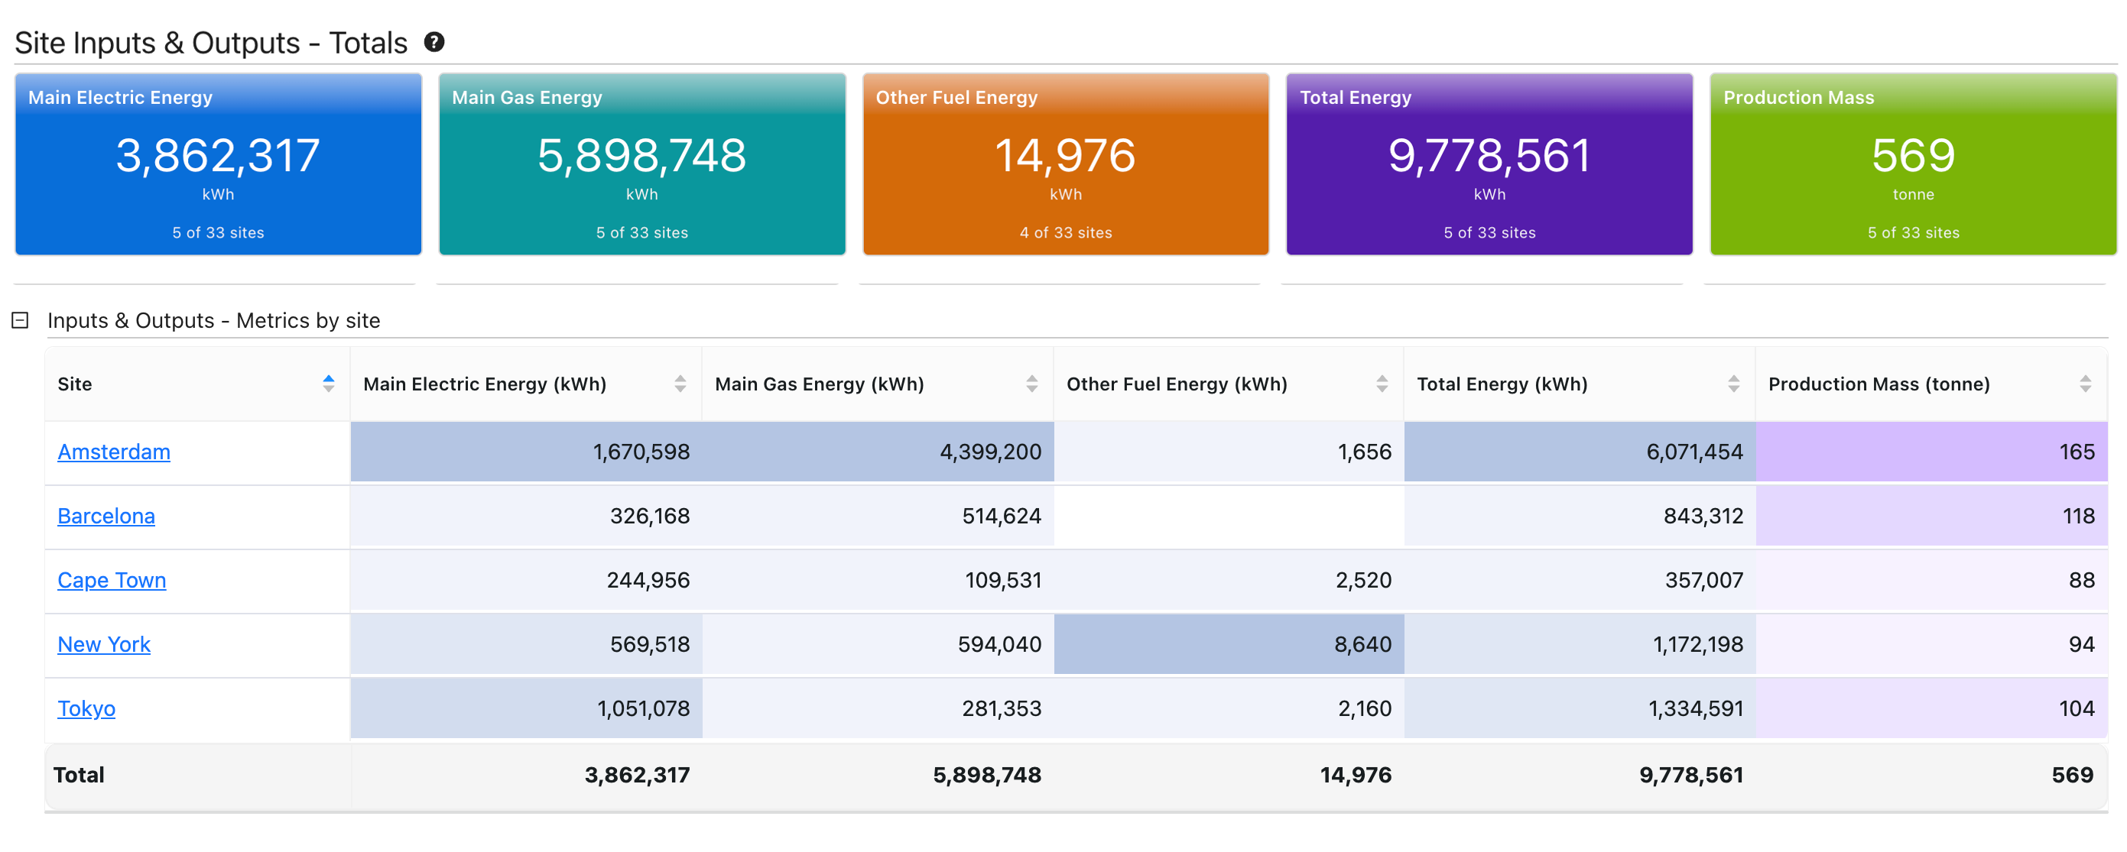This screenshot has height=852, width=2127.
Task: Open the Amsterdam site link
Action: [x=114, y=452]
